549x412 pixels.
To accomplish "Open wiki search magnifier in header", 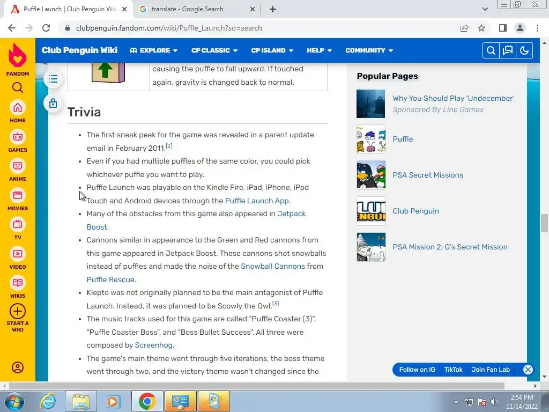I will click(491, 50).
